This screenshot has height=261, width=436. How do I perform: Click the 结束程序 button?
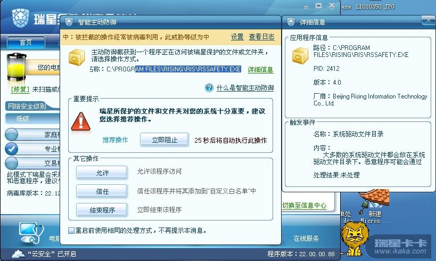[102, 210]
